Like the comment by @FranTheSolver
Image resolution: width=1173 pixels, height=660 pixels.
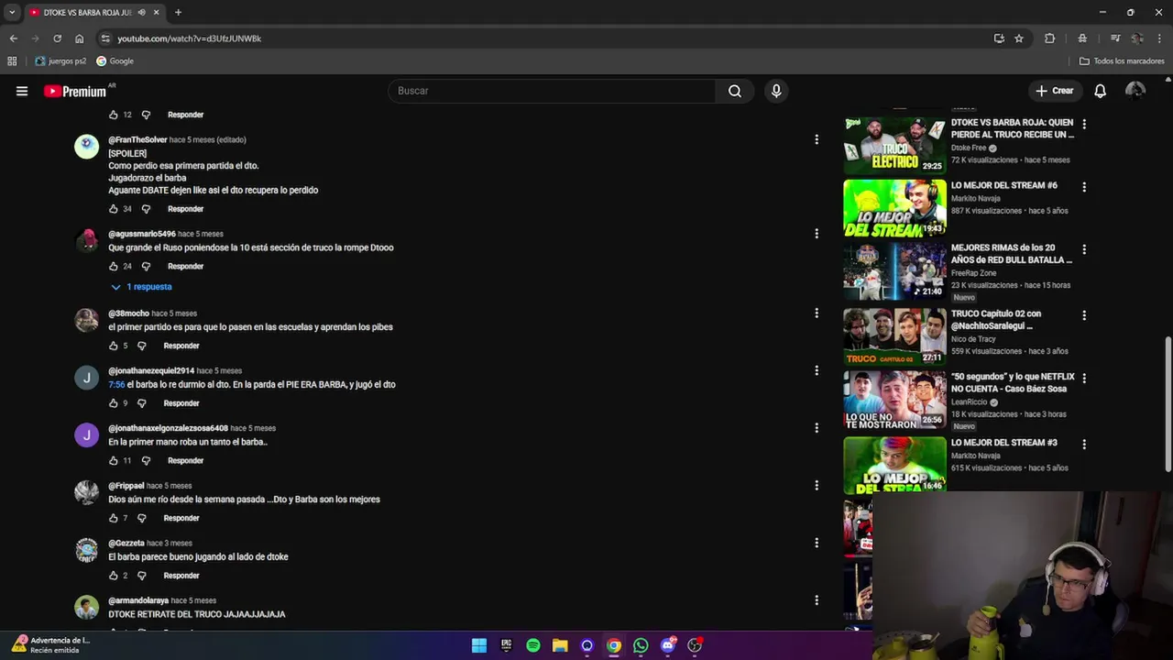pyautogui.click(x=114, y=209)
